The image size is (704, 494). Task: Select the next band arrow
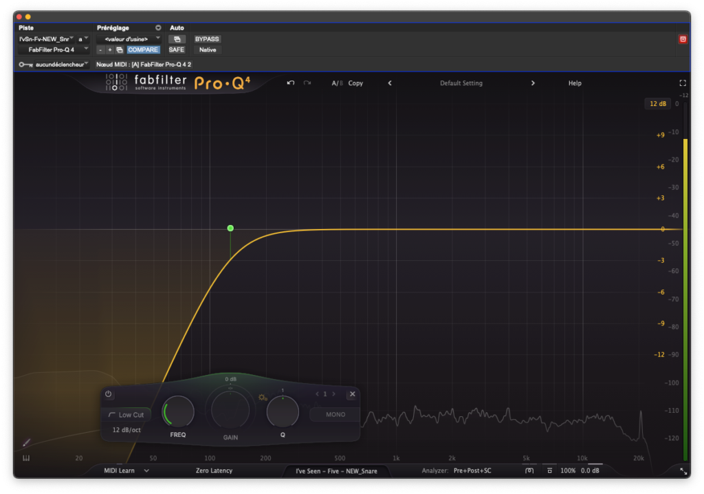tap(333, 394)
